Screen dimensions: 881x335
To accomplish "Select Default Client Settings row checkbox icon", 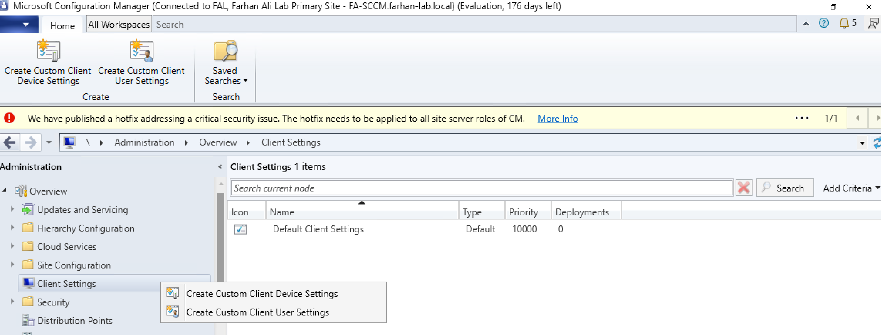I will pyautogui.click(x=240, y=229).
